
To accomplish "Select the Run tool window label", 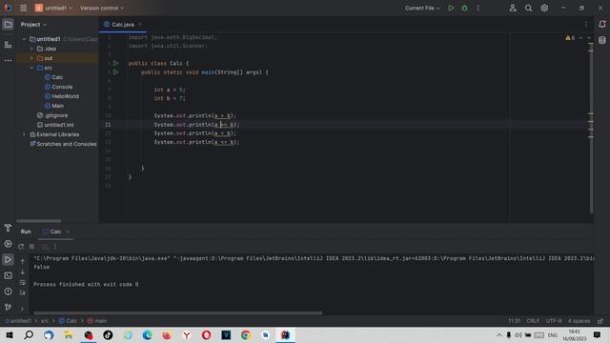I will pyautogui.click(x=26, y=232).
